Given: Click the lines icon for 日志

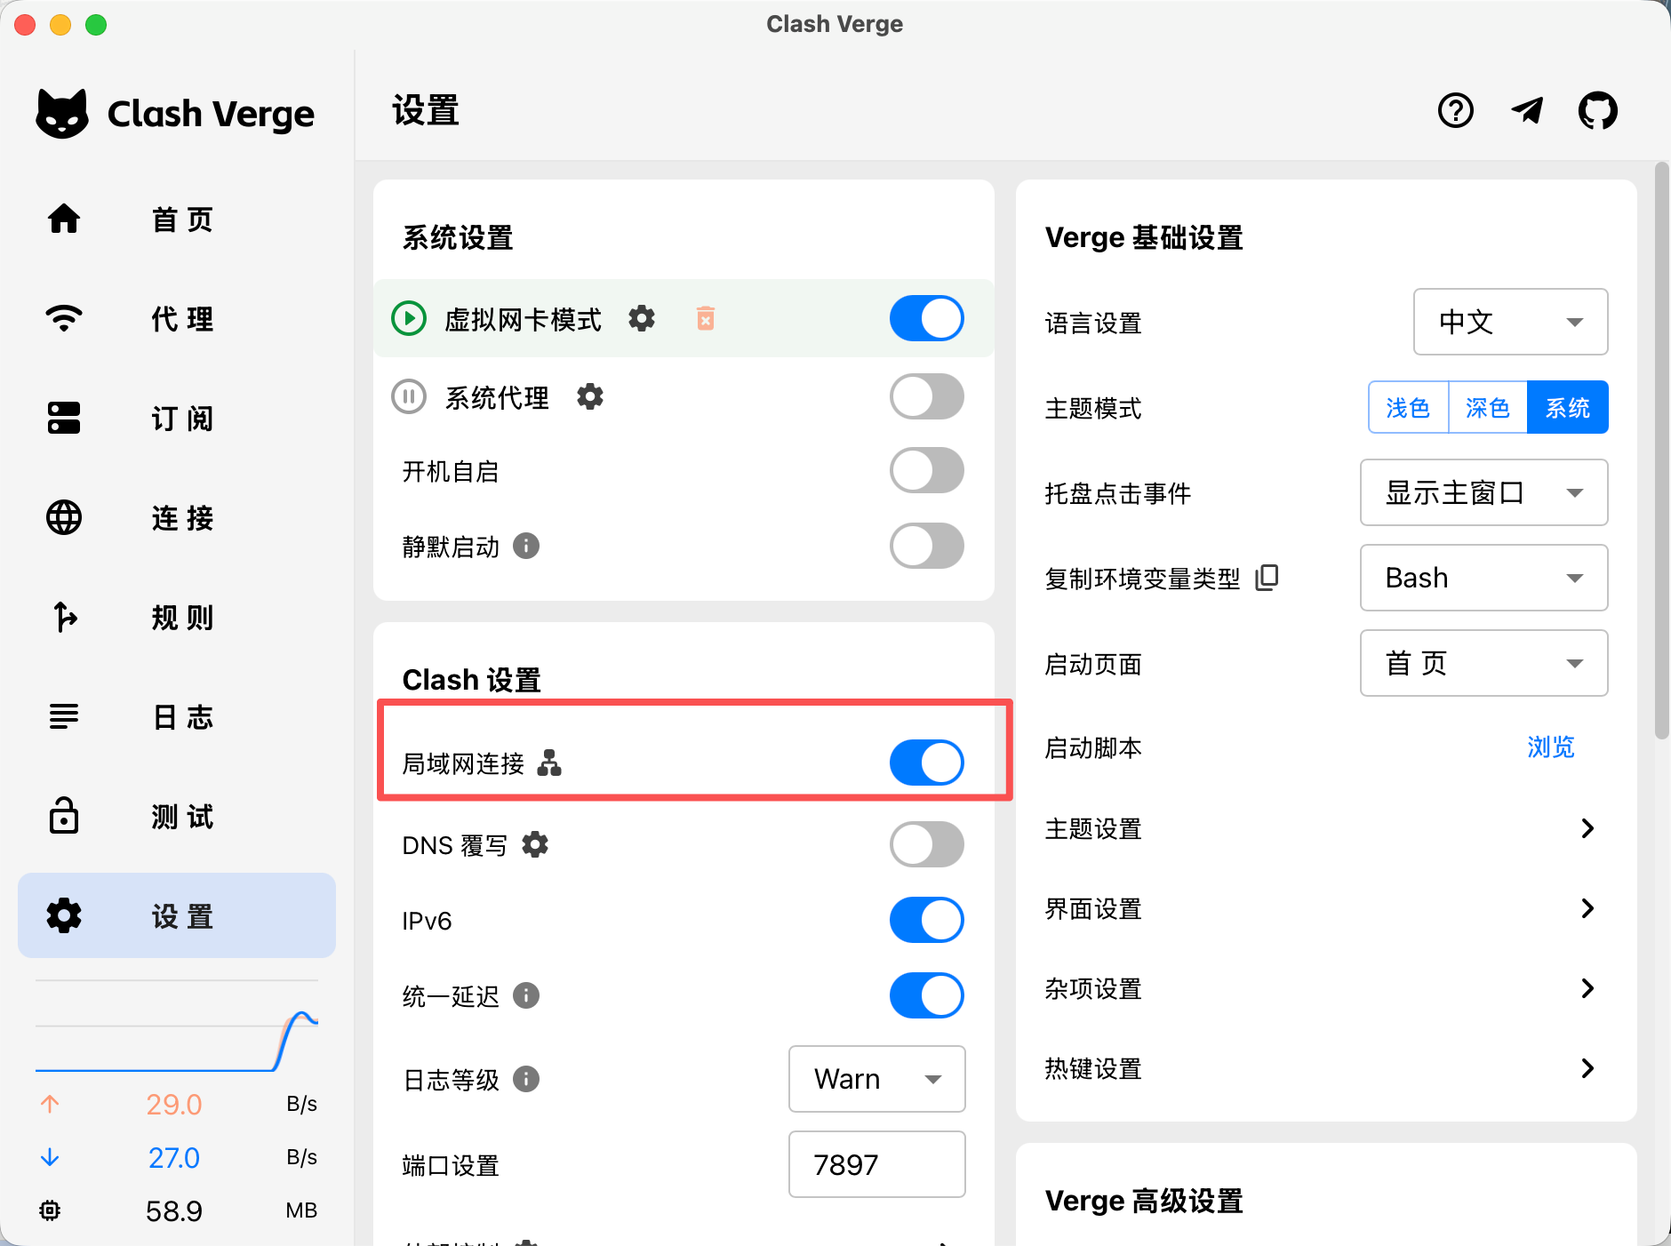Looking at the screenshot, I should (x=64, y=716).
